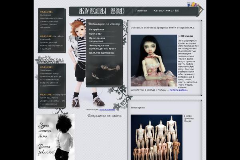Open the Каталог кукол BJD header menu
Image resolution: width=240 pixels, height=160 pixels.
coord(166,10)
